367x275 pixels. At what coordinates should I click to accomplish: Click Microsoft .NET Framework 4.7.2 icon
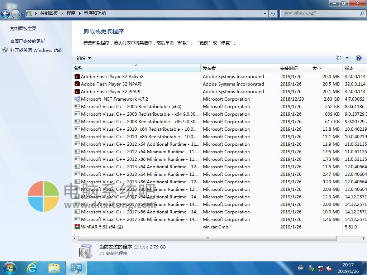coord(77,99)
